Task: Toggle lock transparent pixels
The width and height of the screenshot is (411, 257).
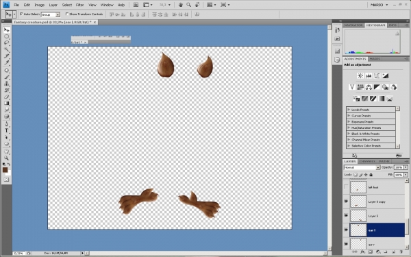Action: 356,175
